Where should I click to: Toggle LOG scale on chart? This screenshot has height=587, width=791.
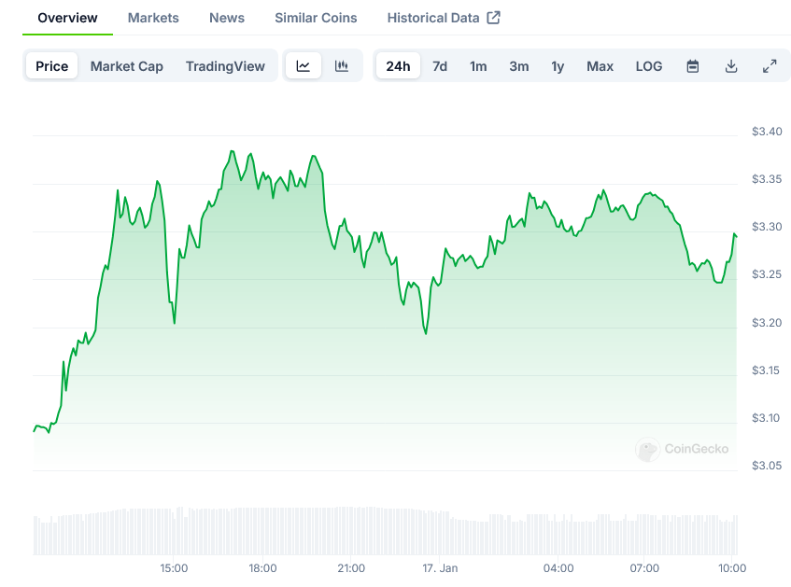(649, 66)
